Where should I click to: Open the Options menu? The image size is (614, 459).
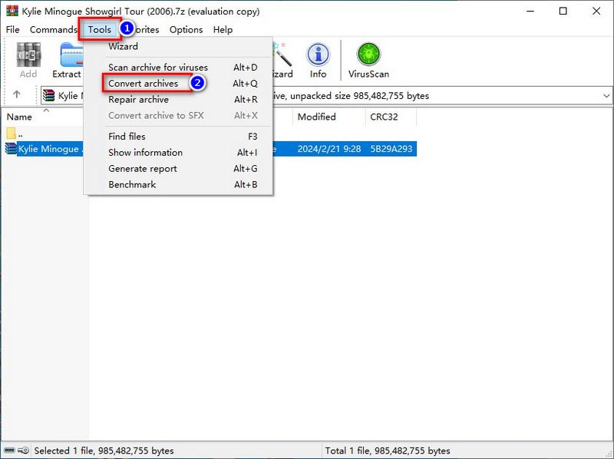(186, 30)
